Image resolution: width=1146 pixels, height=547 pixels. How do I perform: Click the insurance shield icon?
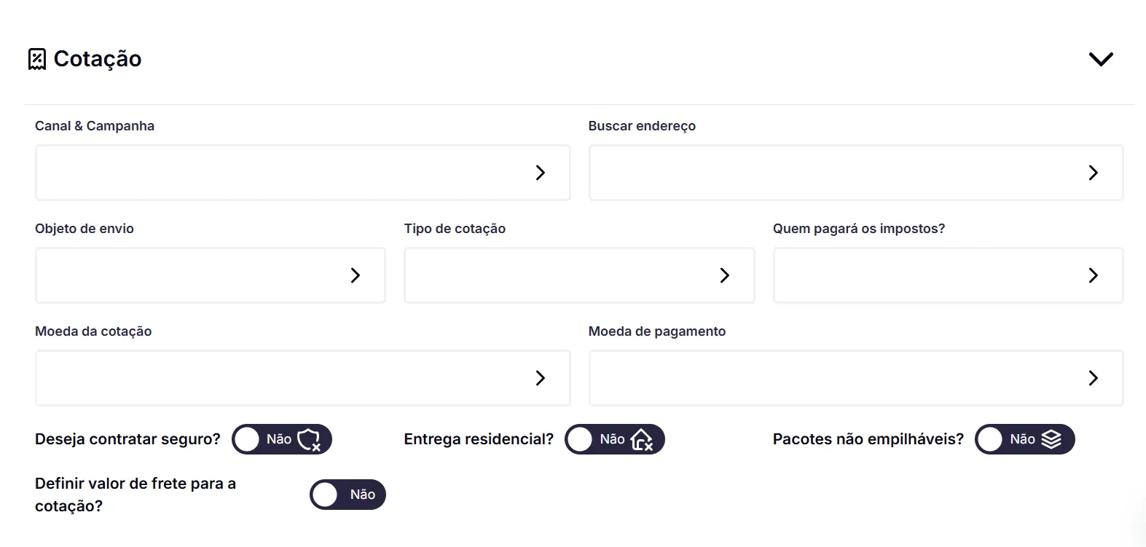pyautogui.click(x=310, y=439)
